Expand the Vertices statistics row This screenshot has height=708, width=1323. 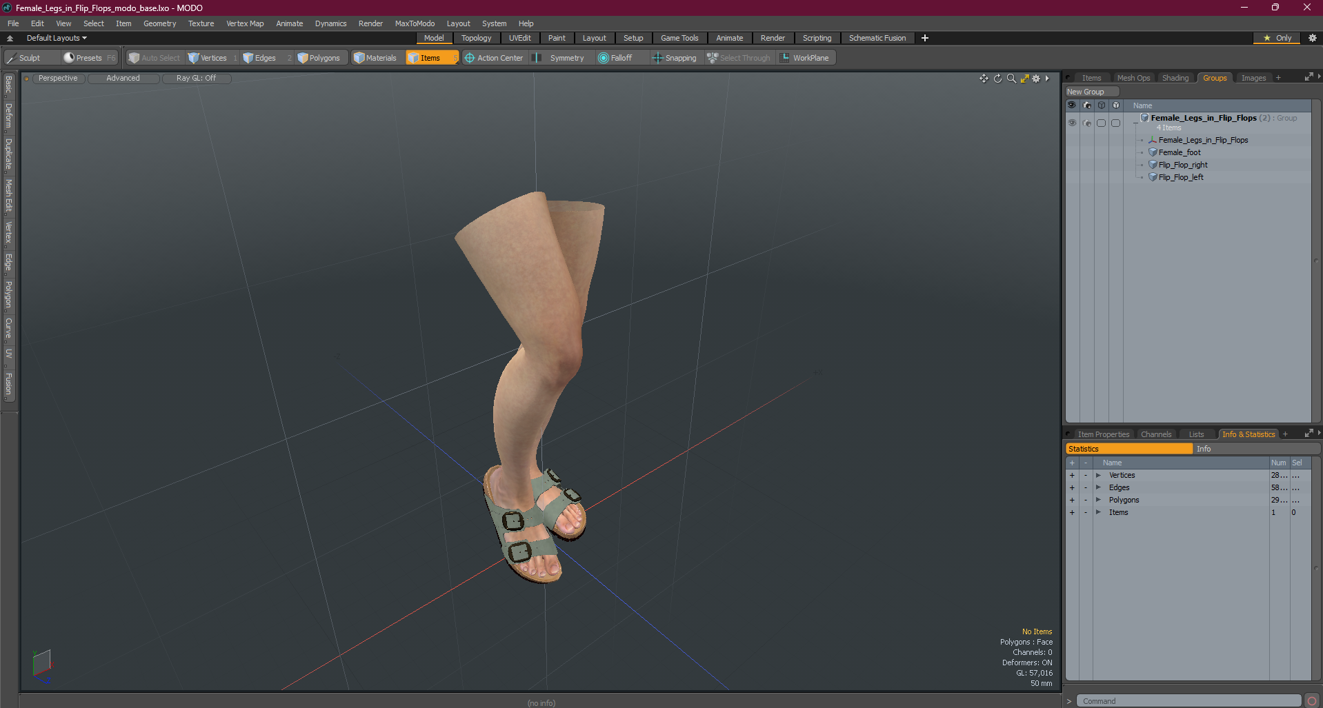point(1098,475)
